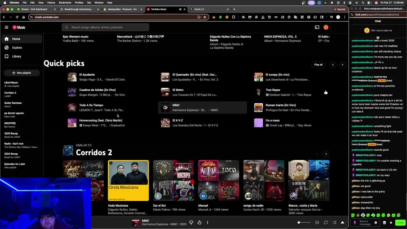Image resolution: width=407 pixels, height=229 pixels.
Task: Click the Spotlight search icon in menu bar
Action: tap(363, 3)
